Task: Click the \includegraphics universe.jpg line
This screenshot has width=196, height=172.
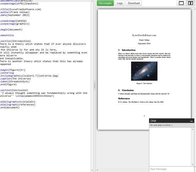Action: [x=29, y=76]
